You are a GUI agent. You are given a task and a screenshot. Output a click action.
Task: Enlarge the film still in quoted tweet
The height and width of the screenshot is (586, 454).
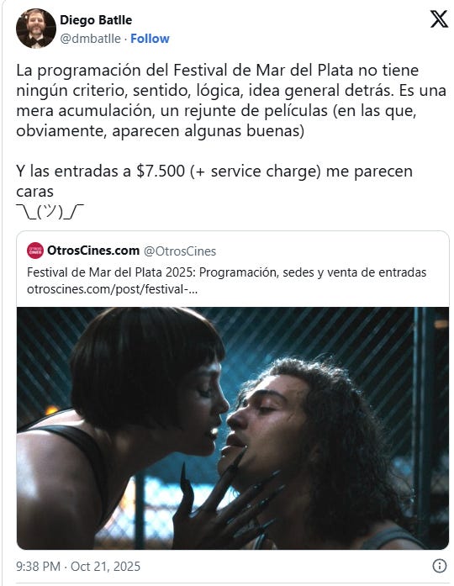(x=233, y=428)
